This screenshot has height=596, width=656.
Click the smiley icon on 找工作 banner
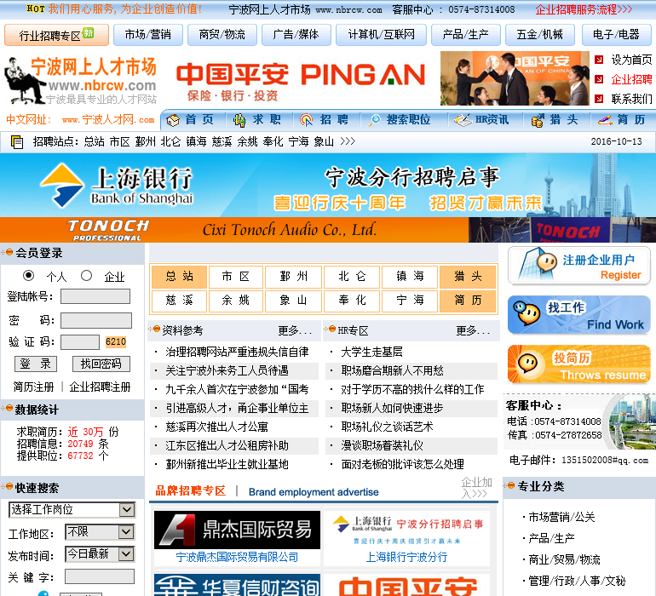click(527, 312)
